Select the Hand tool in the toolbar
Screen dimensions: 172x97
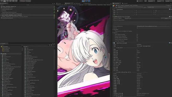[2, 1]
